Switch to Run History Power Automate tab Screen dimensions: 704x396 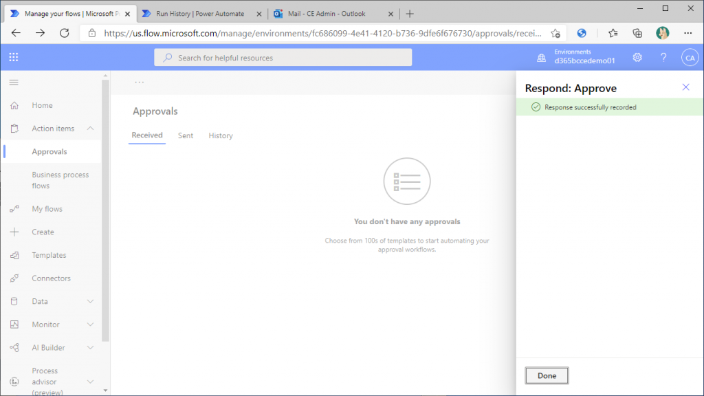pos(200,14)
